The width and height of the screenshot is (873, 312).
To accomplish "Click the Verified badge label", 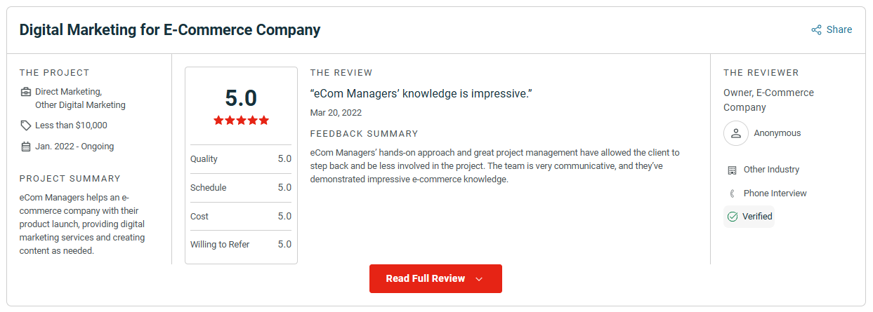I will (x=757, y=217).
